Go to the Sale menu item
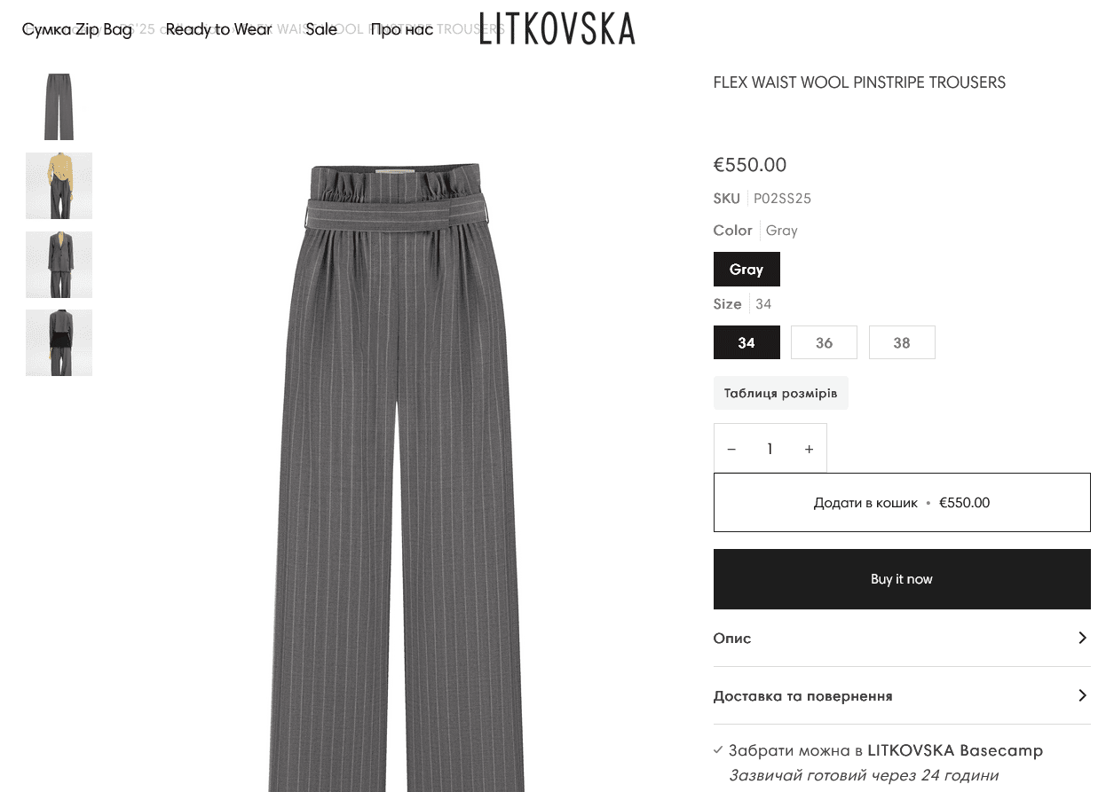Viewport: 1098px width, 792px height. (x=321, y=29)
